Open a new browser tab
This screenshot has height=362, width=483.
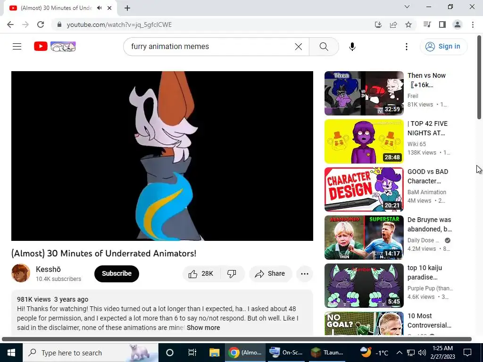(127, 8)
